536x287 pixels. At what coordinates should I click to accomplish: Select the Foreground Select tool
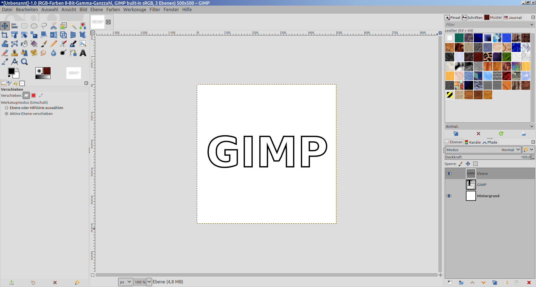pos(63,26)
